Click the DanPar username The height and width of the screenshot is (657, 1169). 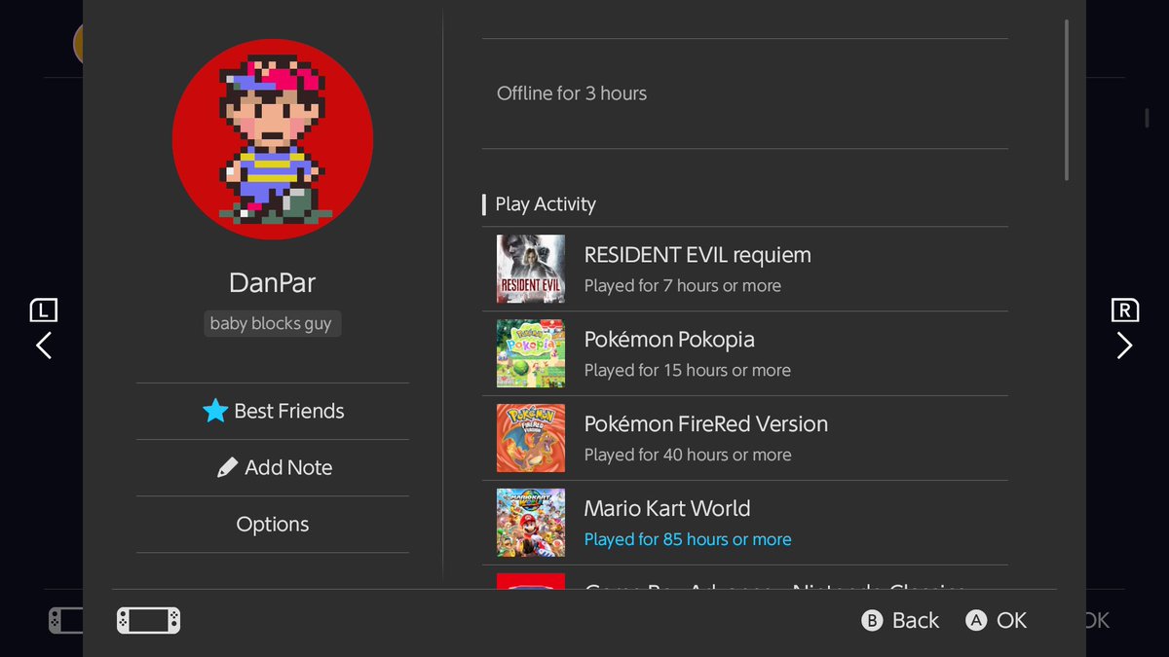pos(273,282)
